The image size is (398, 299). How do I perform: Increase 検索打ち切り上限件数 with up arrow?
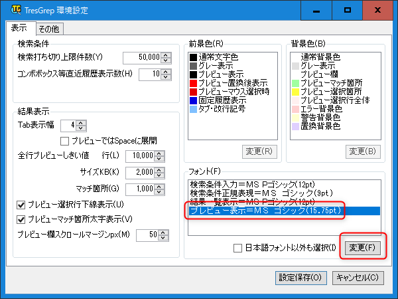pyautogui.click(x=166, y=54)
